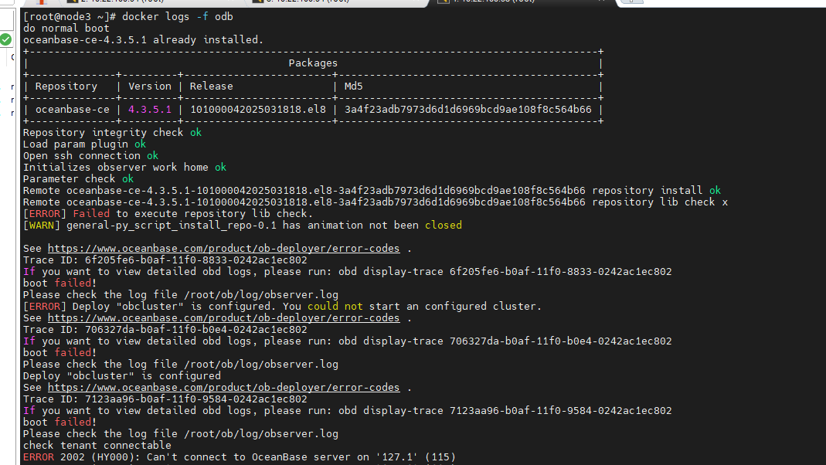Click the Md5 hash value in the table
826x465 pixels.
click(x=467, y=110)
